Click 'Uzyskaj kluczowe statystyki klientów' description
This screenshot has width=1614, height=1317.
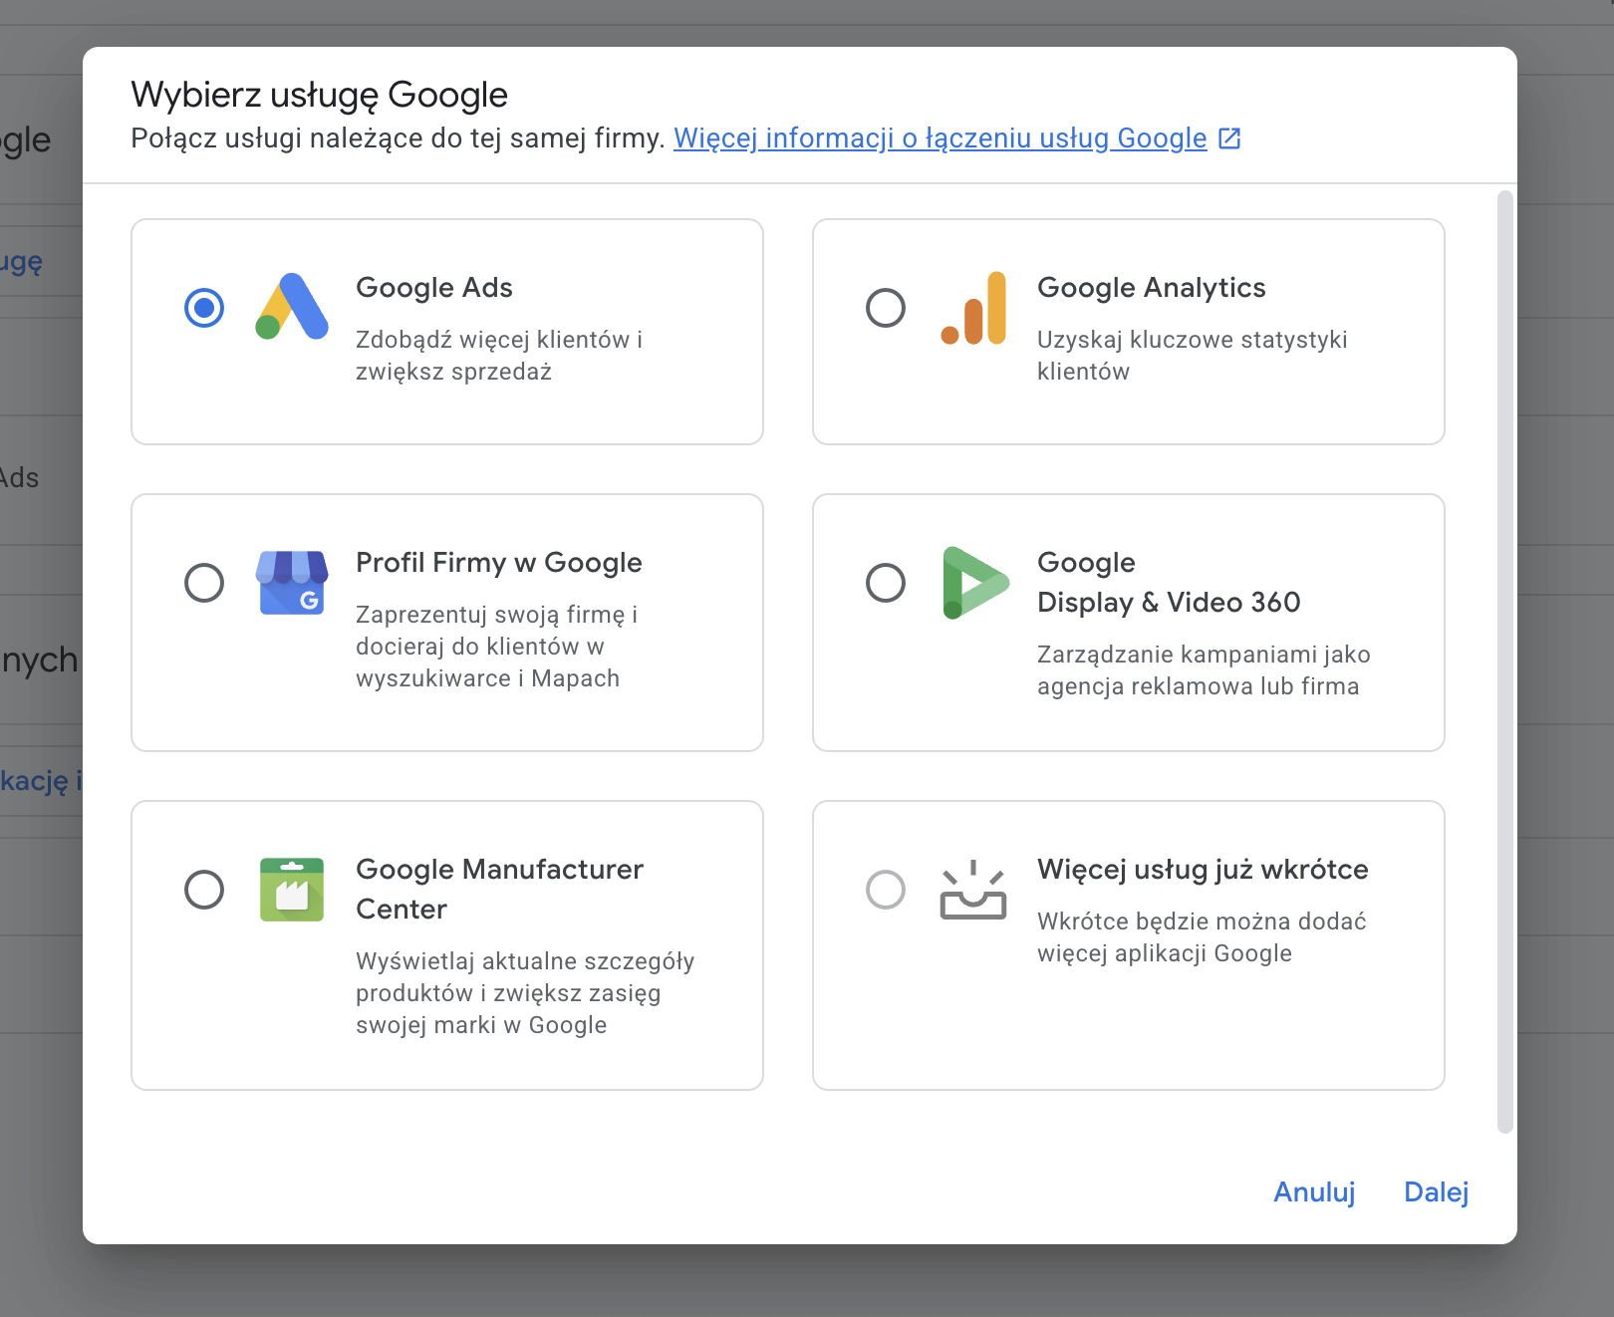click(1192, 356)
